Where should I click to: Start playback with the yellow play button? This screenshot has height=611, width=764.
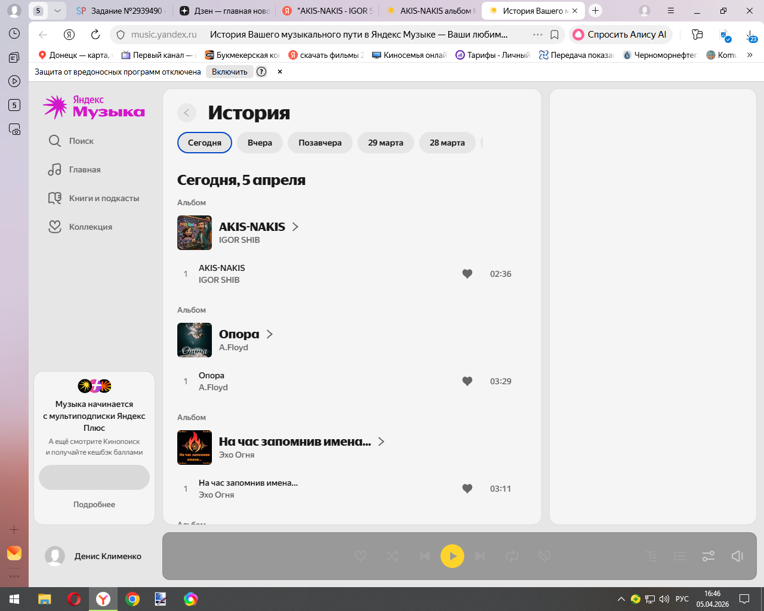point(452,556)
